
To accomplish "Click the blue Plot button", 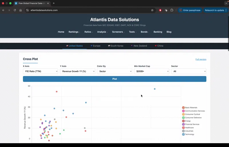I will (115, 79).
